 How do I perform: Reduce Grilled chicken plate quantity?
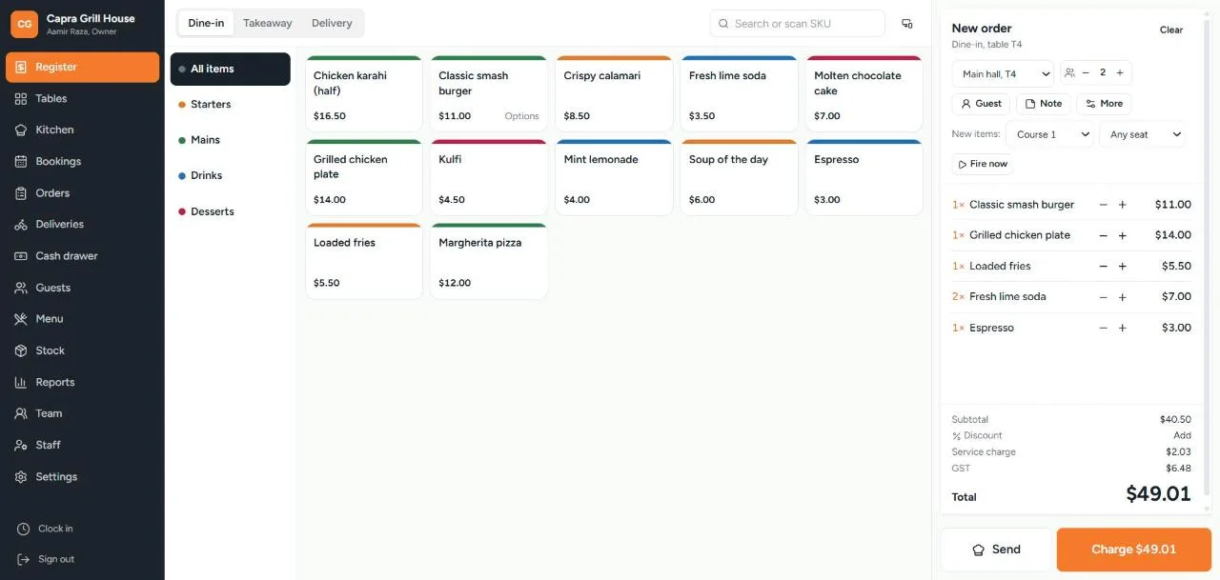(1104, 235)
